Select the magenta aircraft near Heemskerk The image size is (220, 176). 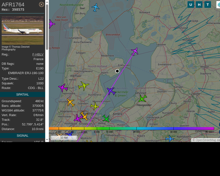[63, 88]
